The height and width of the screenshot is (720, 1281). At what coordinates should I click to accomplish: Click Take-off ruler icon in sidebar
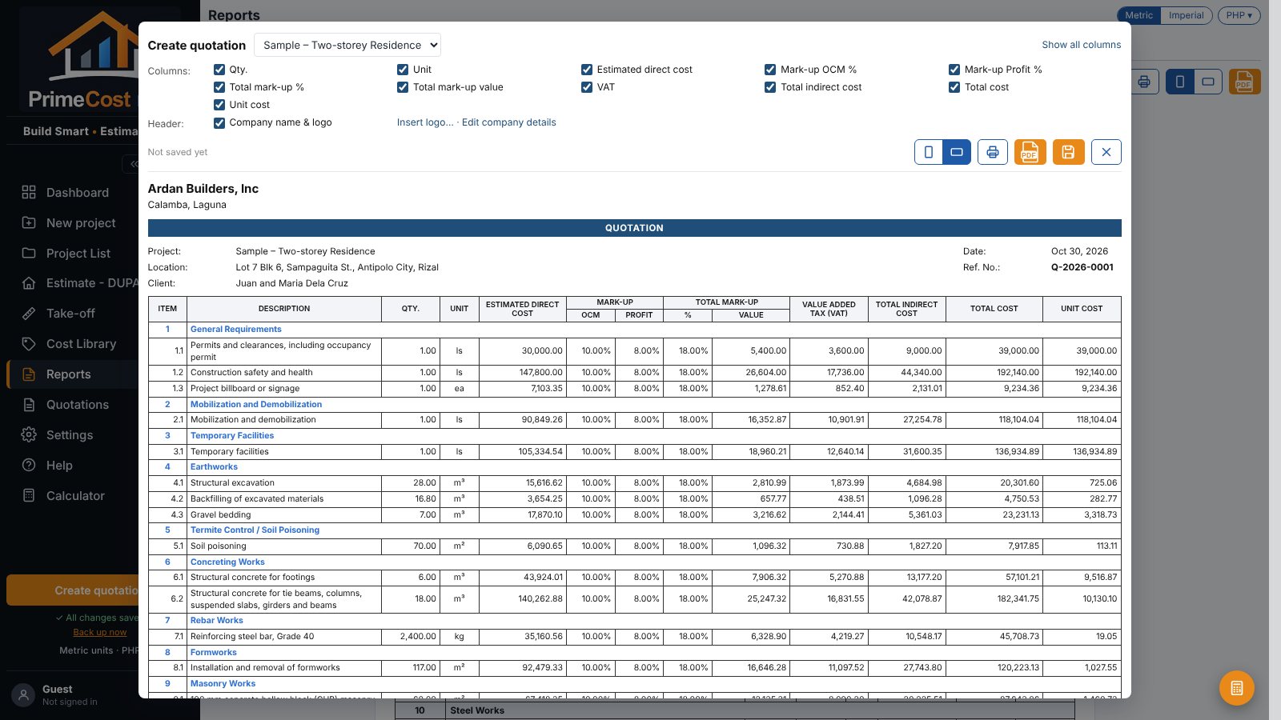(29, 314)
